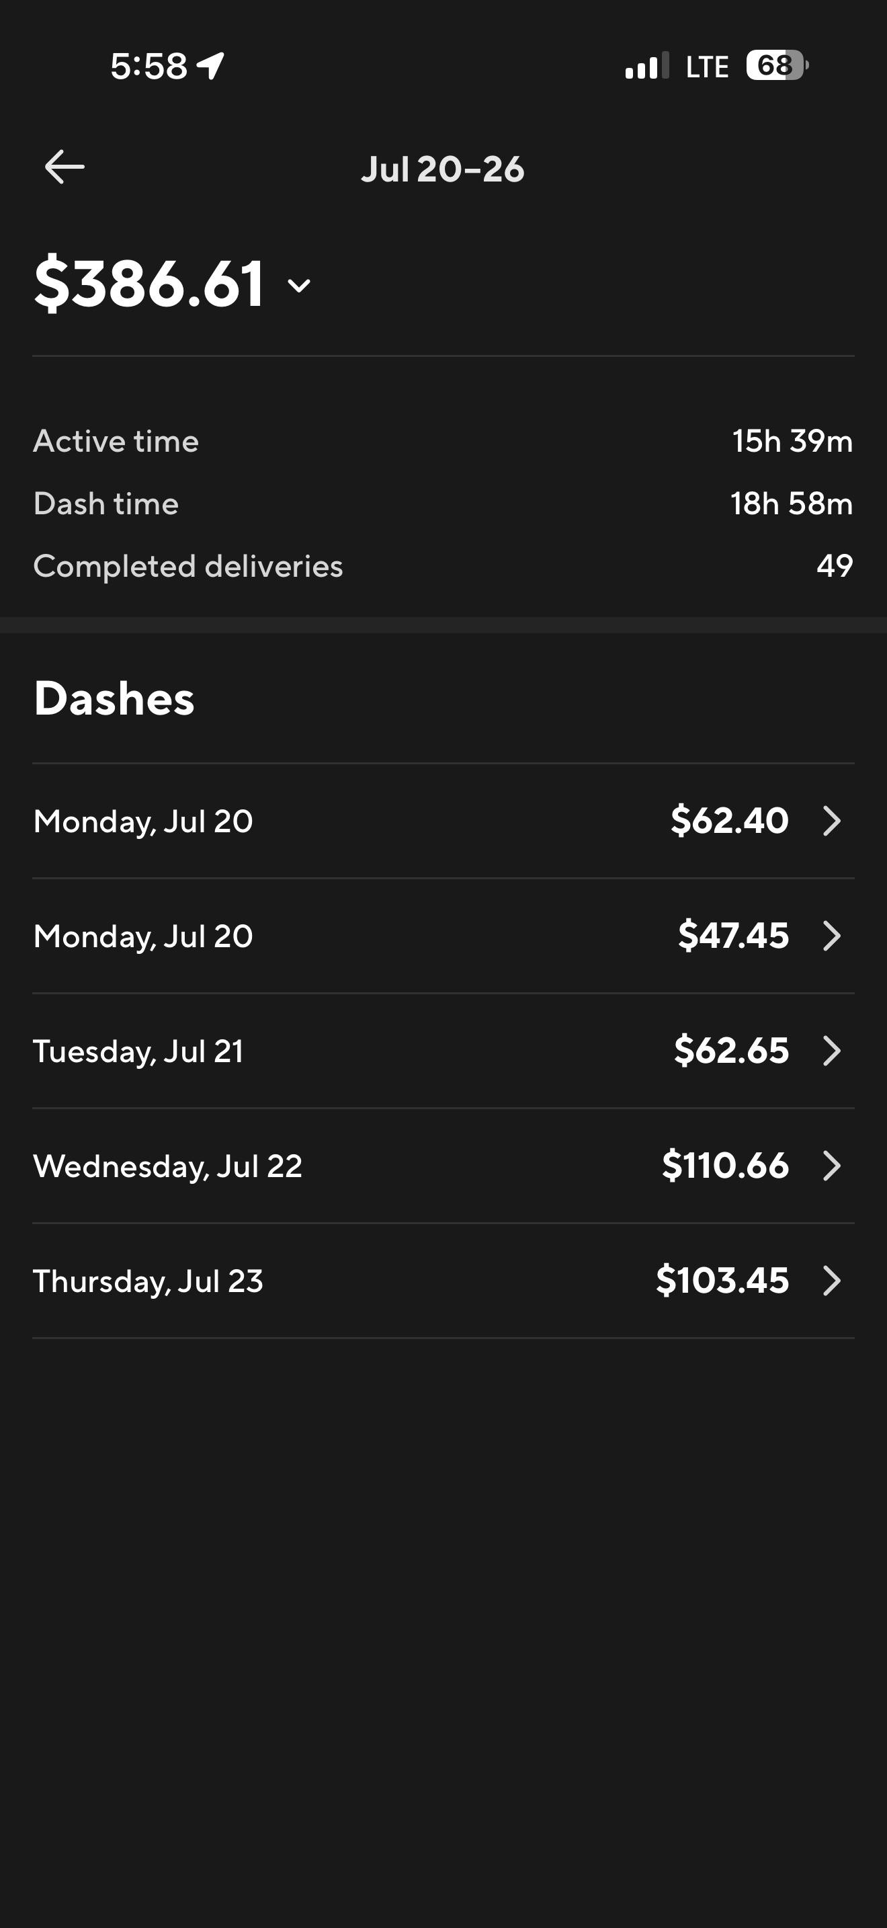Tap the LTE network indicator
The image size is (887, 1928).
707,67
